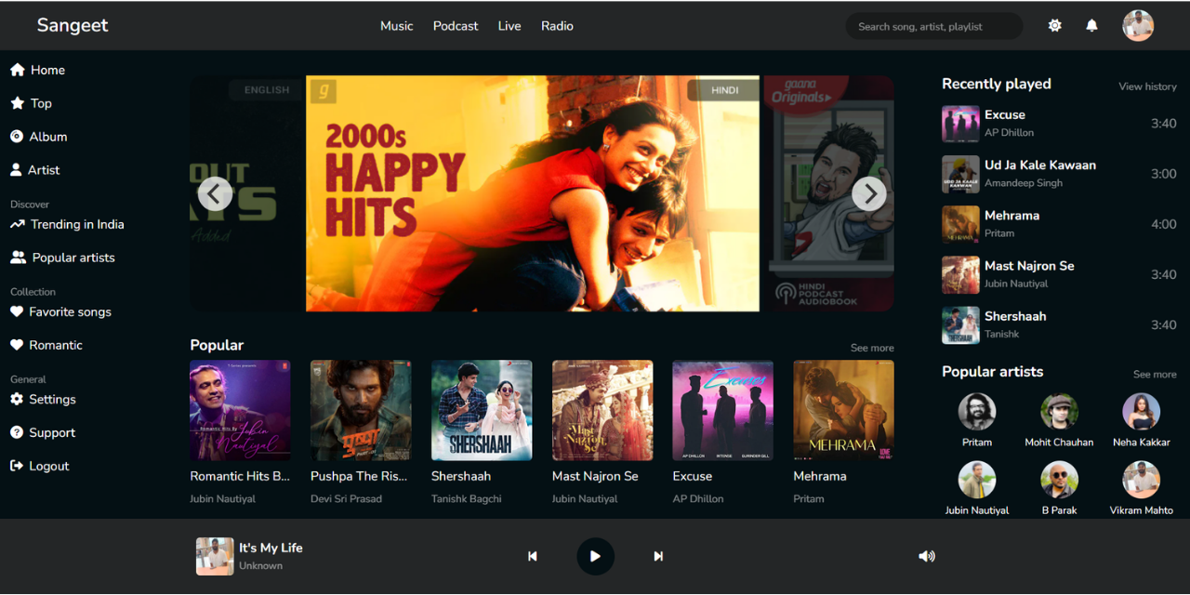Open the Settings gear in top bar
This screenshot has height=595, width=1190.
pos(1054,25)
